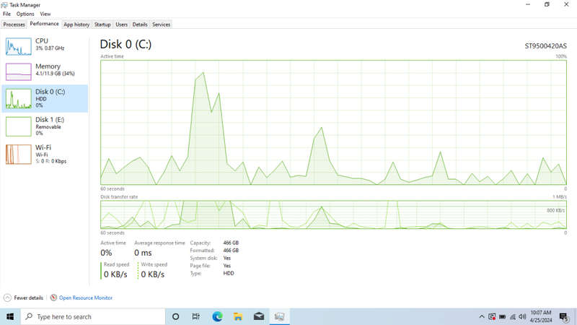This screenshot has height=325, width=577.
Task: Switch to the Processes tab
Action: click(14, 25)
